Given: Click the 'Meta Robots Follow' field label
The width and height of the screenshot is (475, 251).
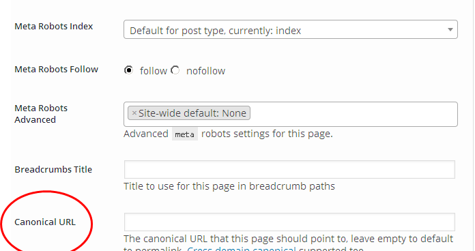Looking at the screenshot, I should click(57, 70).
